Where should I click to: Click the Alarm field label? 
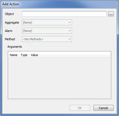(9, 31)
